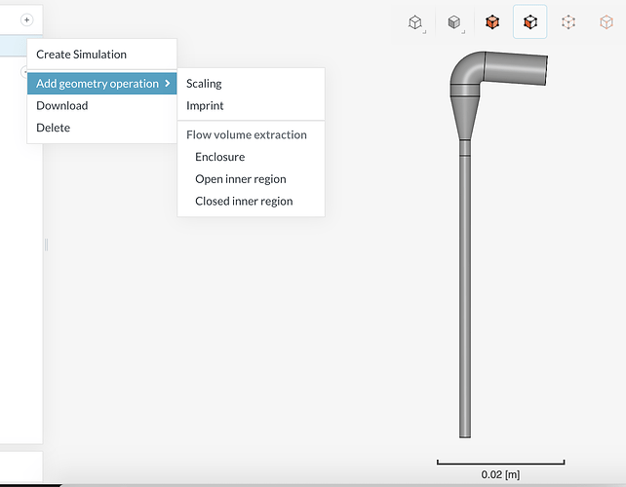The height and width of the screenshot is (487, 626).
Task: Select the Imprint geometry operation
Action: point(252,106)
